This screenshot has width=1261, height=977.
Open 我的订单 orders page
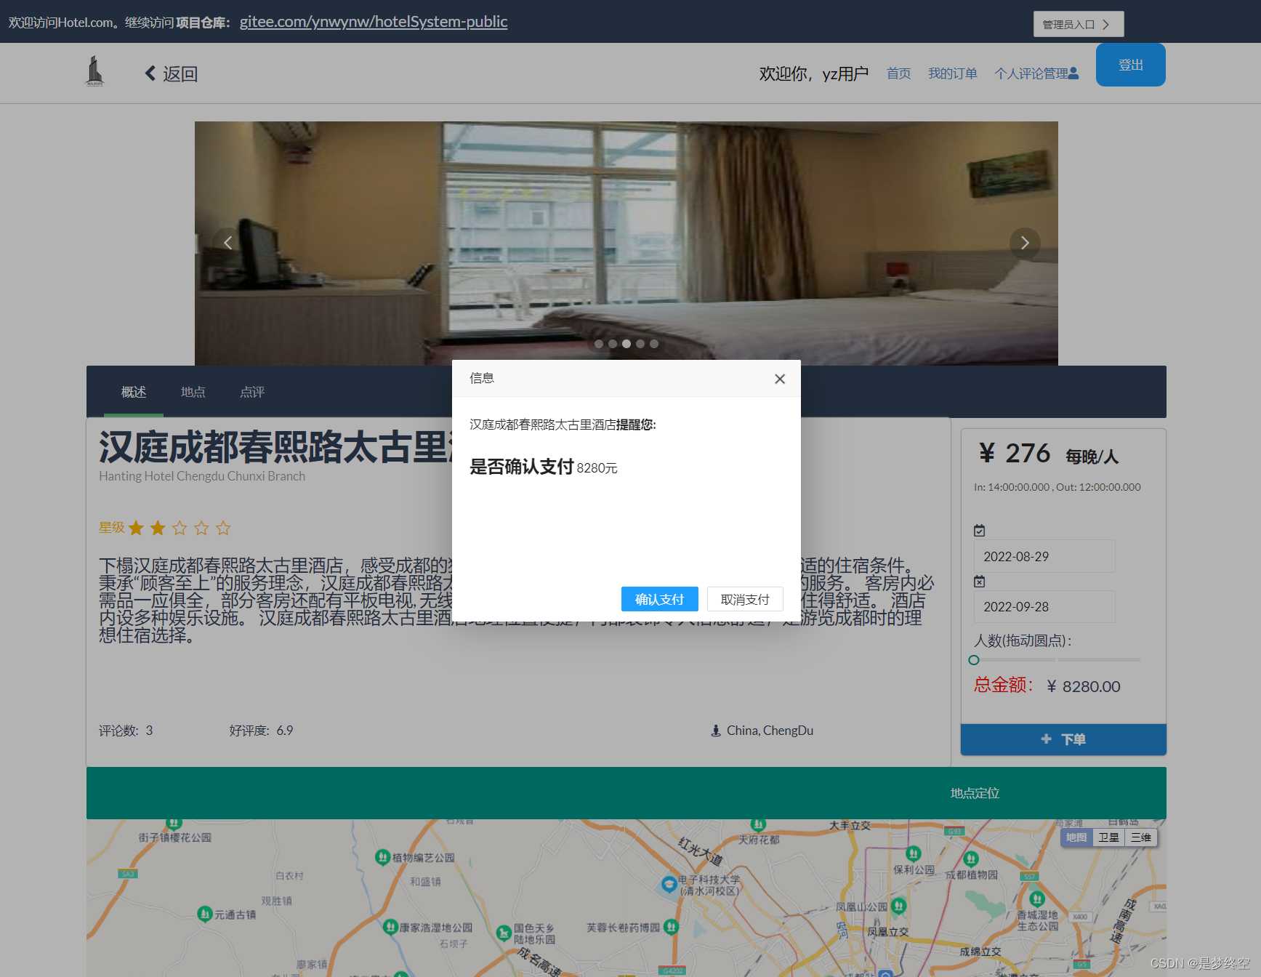(952, 73)
